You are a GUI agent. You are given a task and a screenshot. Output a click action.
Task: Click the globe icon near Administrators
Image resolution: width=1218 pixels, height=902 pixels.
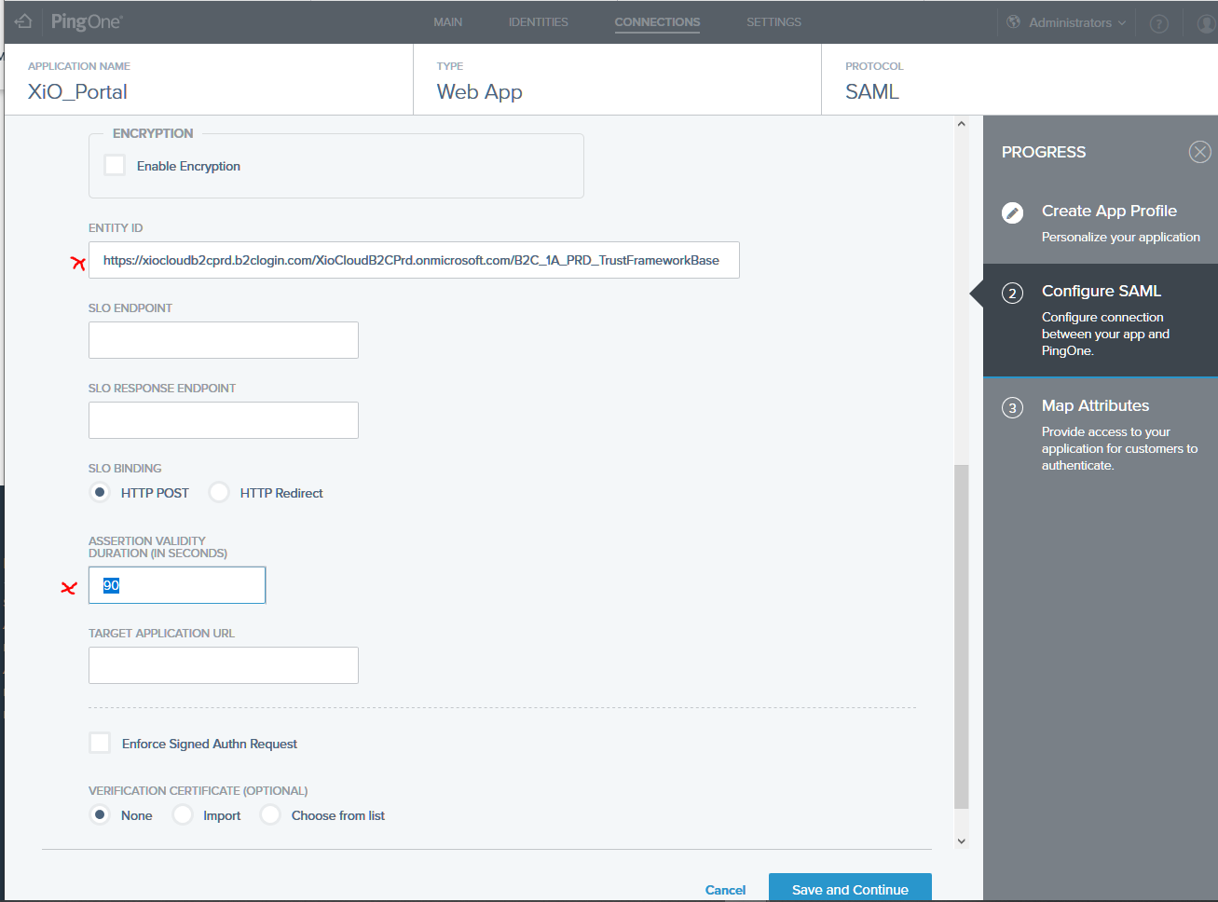click(1012, 21)
